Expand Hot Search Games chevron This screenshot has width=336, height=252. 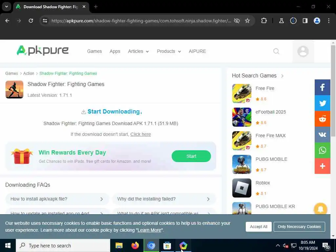tap(282, 76)
